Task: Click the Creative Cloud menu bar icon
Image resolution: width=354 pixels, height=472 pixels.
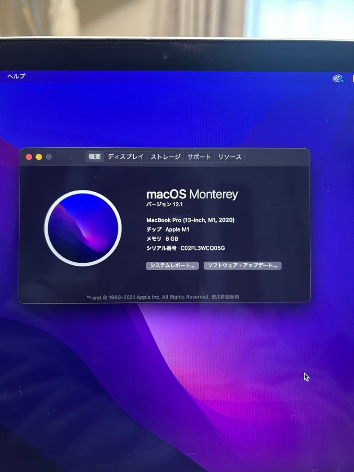Action: (338, 79)
